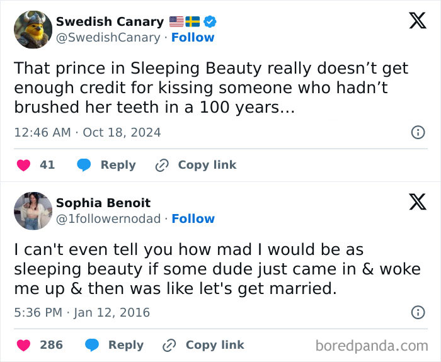The width and height of the screenshot is (441, 362).
Task: Open info icon on the Oct 18, 2024 tweet
Action: [417, 132]
